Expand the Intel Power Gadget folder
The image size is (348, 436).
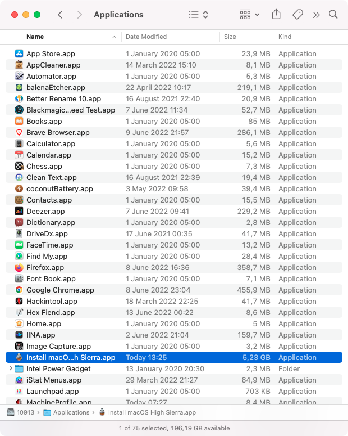[x=11, y=368]
